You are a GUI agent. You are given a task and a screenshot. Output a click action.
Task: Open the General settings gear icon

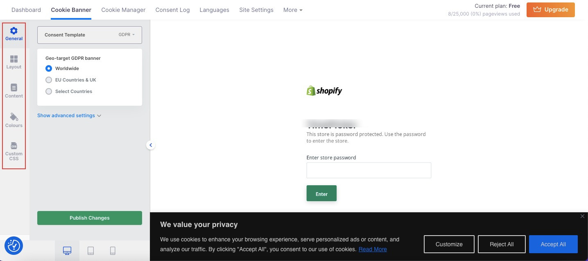click(x=14, y=31)
